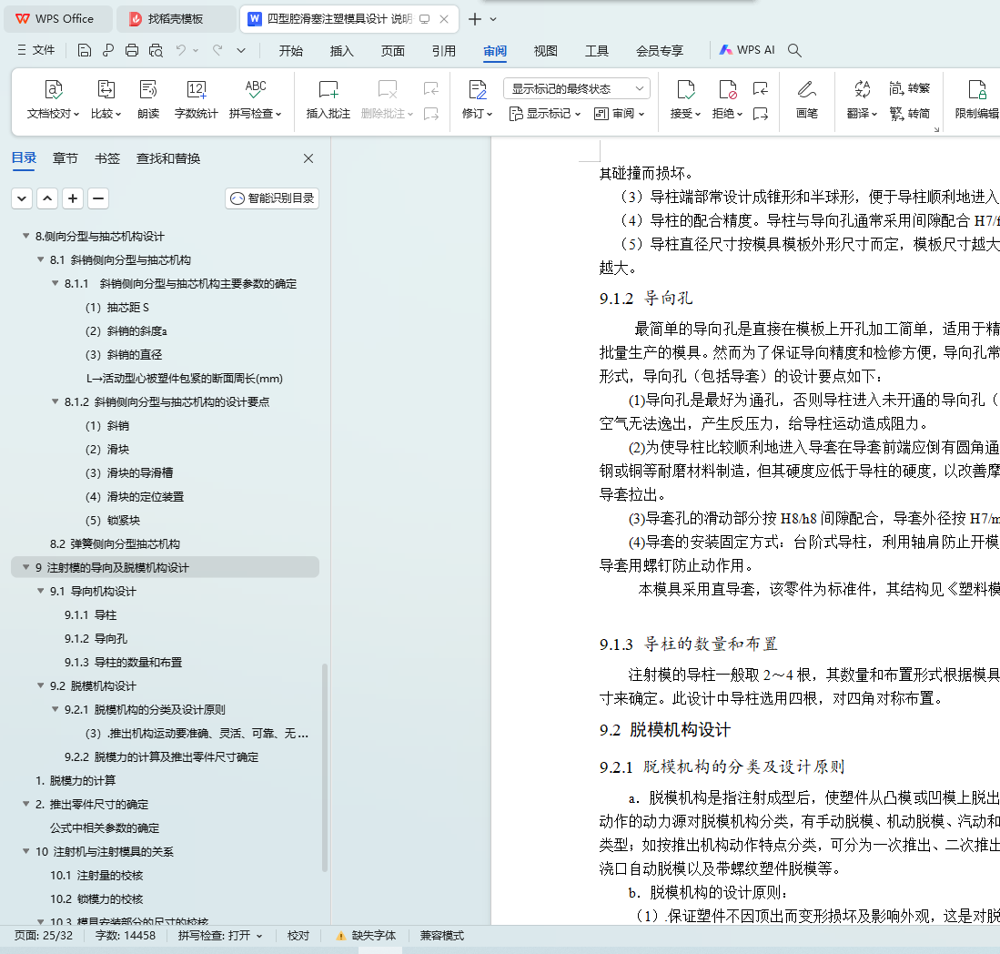
Task: Go to next comment icon
Action: pos(431,114)
